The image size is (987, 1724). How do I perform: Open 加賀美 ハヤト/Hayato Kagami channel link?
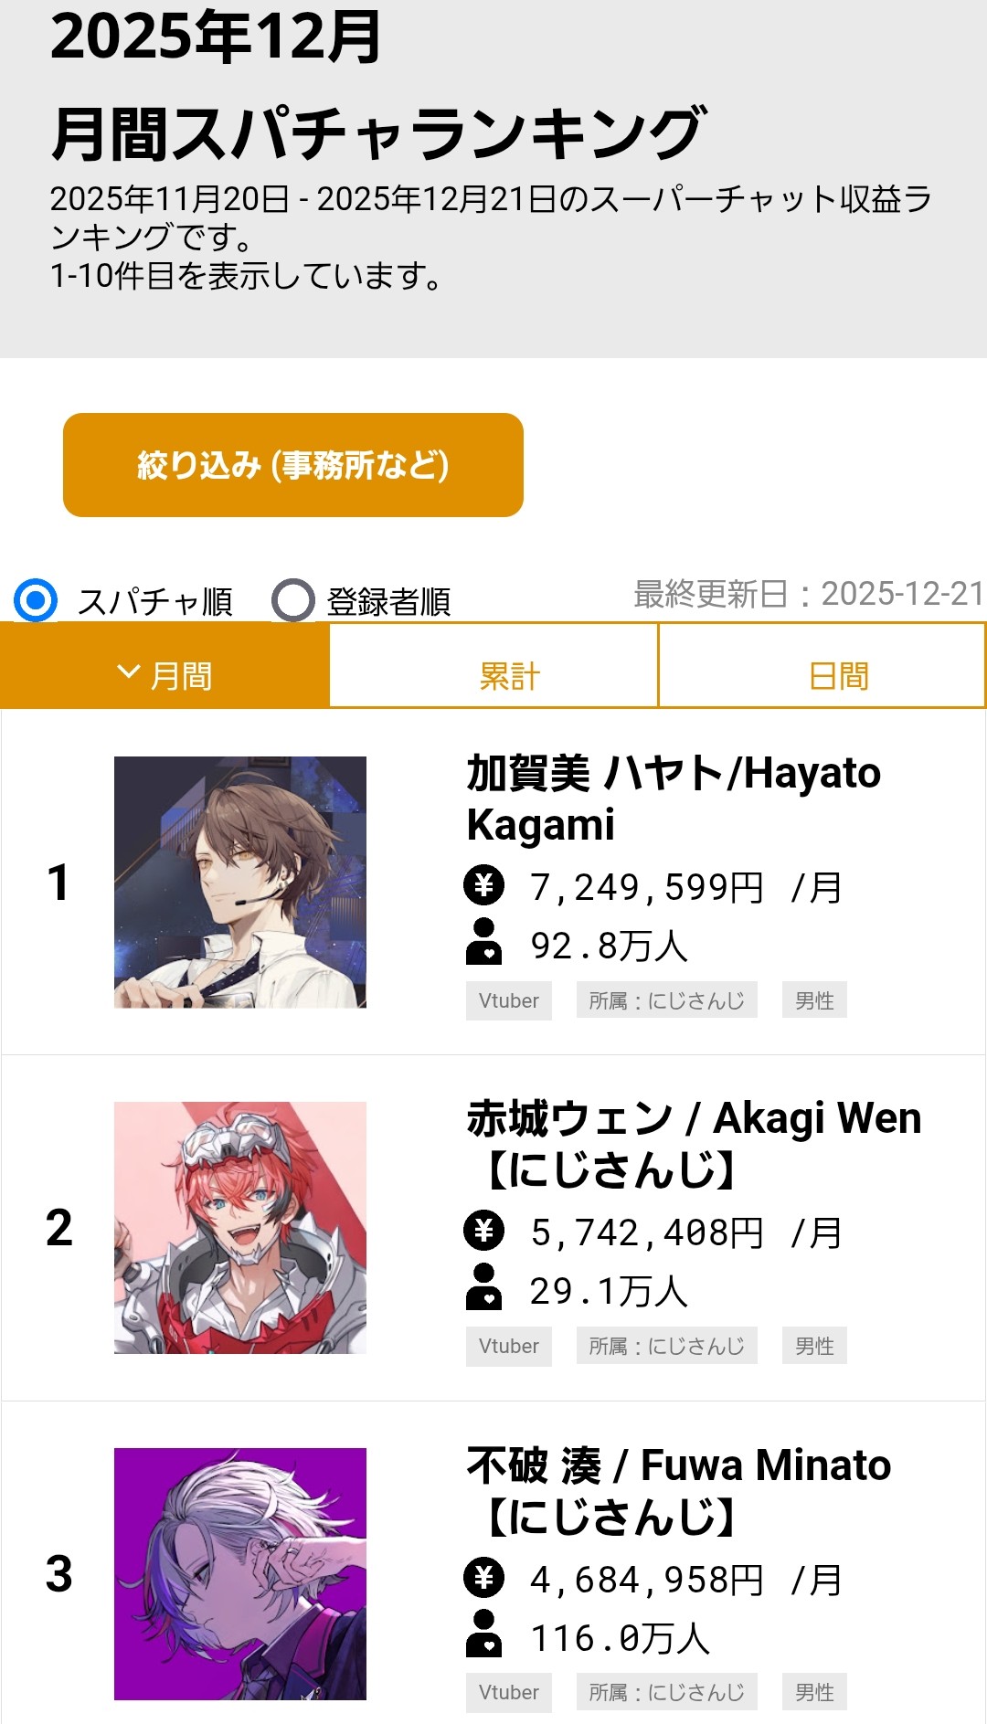click(x=673, y=798)
